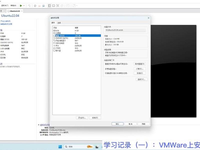Click the display monitor icon in device list

[54, 51]
